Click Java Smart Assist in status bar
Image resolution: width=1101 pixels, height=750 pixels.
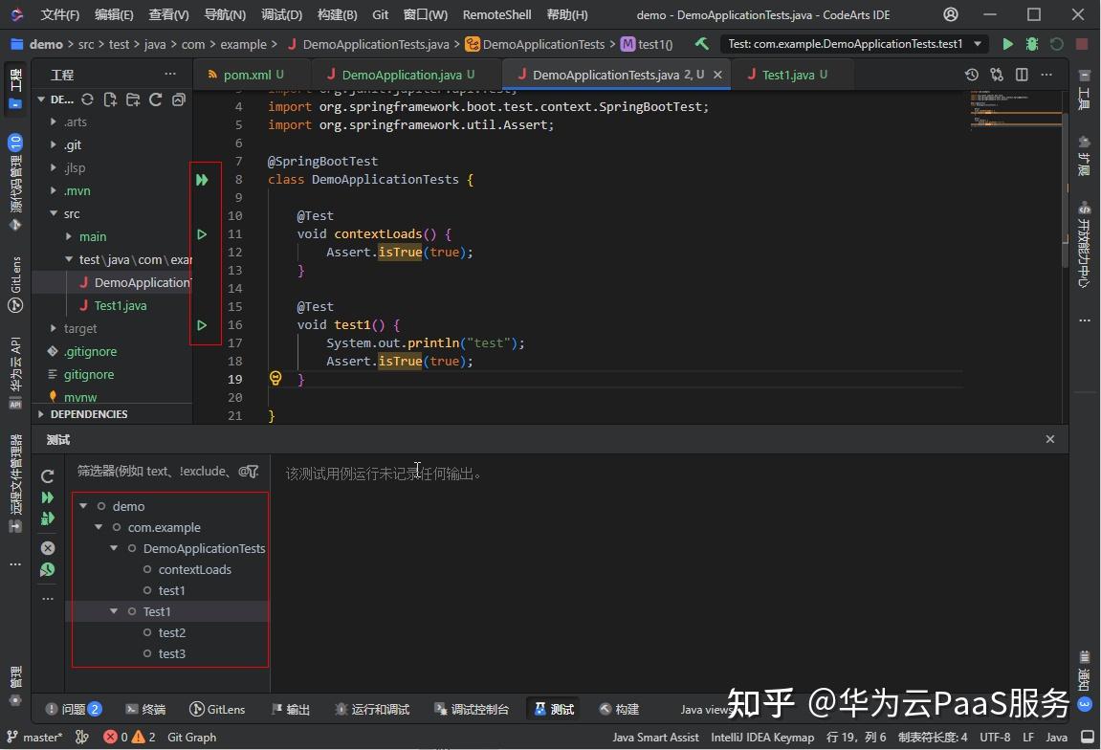point(655,737)
